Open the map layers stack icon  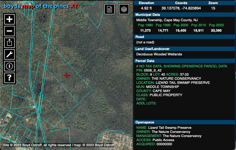[124, 9]
